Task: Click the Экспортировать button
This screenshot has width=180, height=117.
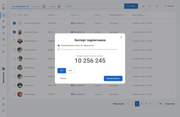Action: pos(113,78)
